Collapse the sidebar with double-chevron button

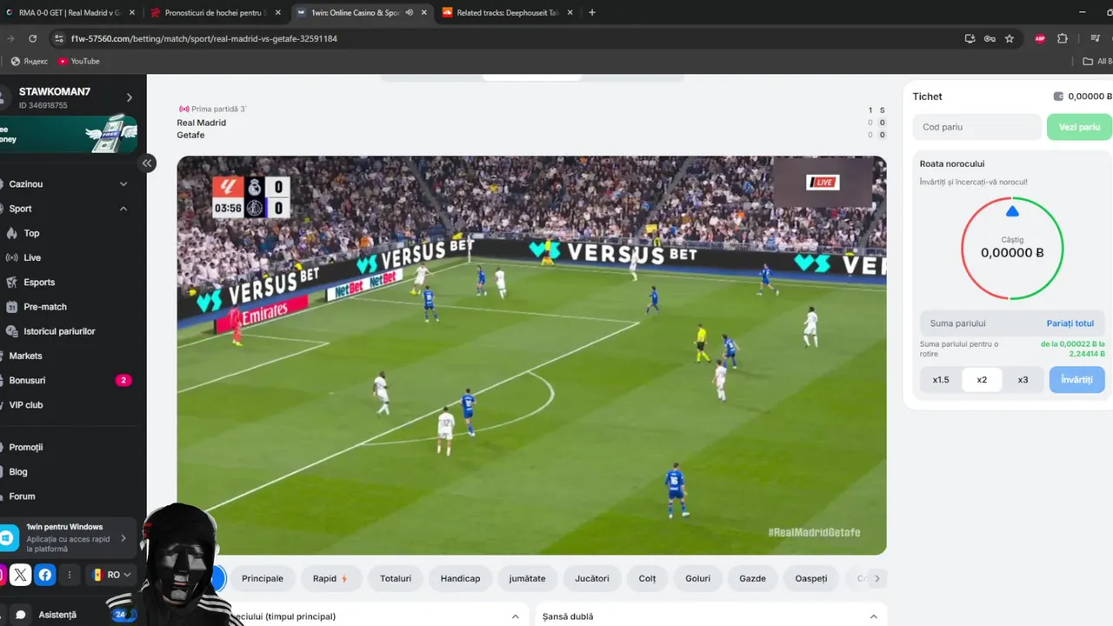coord(147,163)
